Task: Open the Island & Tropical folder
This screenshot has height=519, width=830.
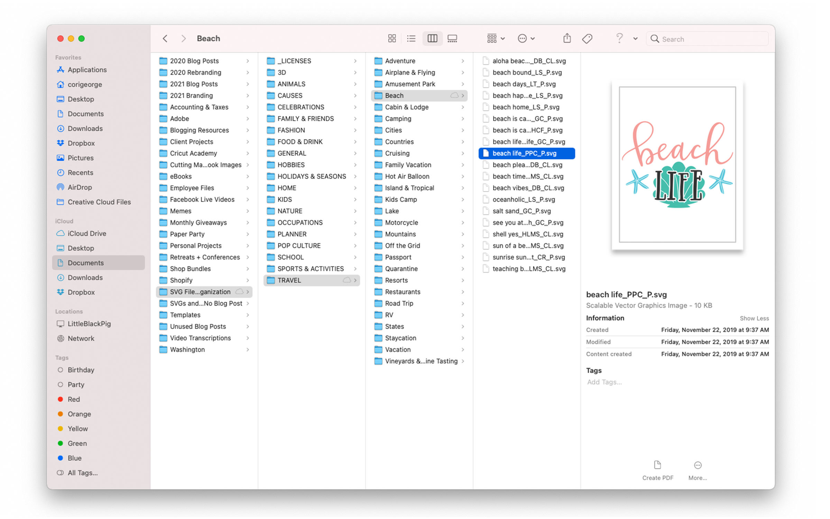Action: pos(419,188)
